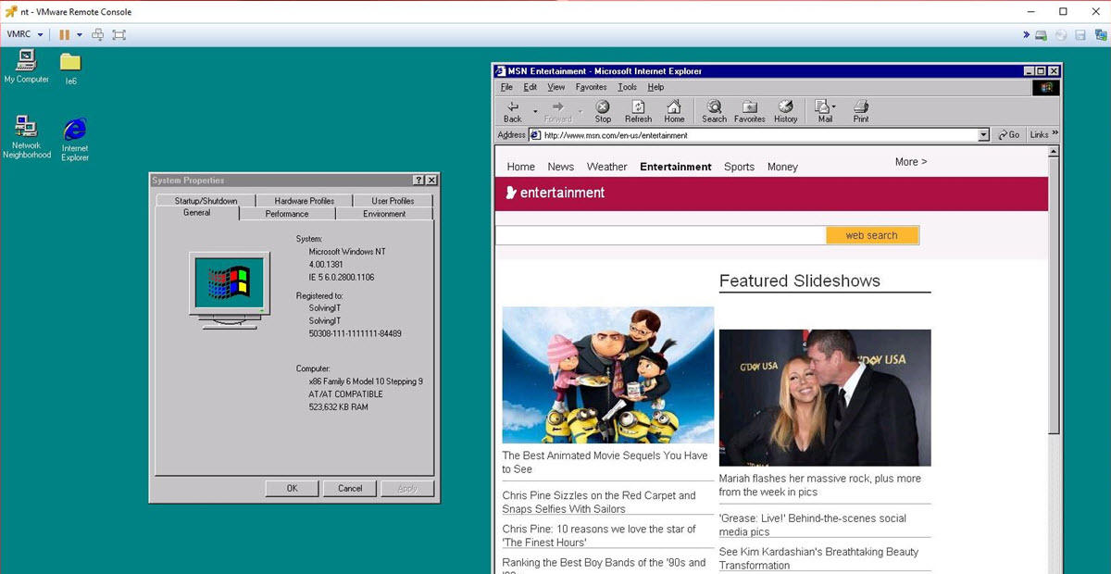This screenshot has height=574, width=1111.
Task: Open the Weather link in MSN navigation
Action: pyautogui.click(x=606, y=167)
